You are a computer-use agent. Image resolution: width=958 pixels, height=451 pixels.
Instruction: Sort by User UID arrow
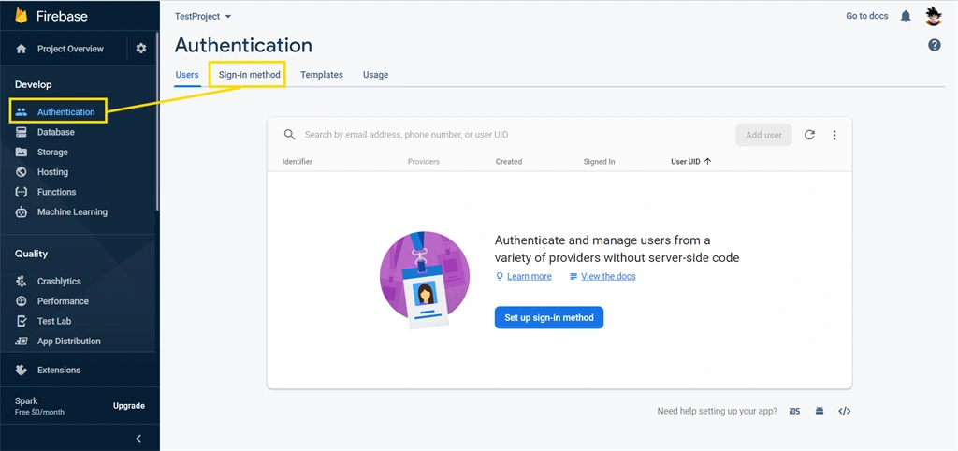click(707, 161)
